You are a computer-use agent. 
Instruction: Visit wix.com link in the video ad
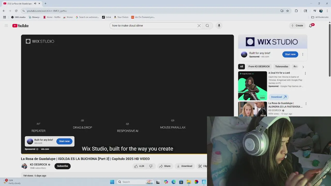click(x=45, y=149)
